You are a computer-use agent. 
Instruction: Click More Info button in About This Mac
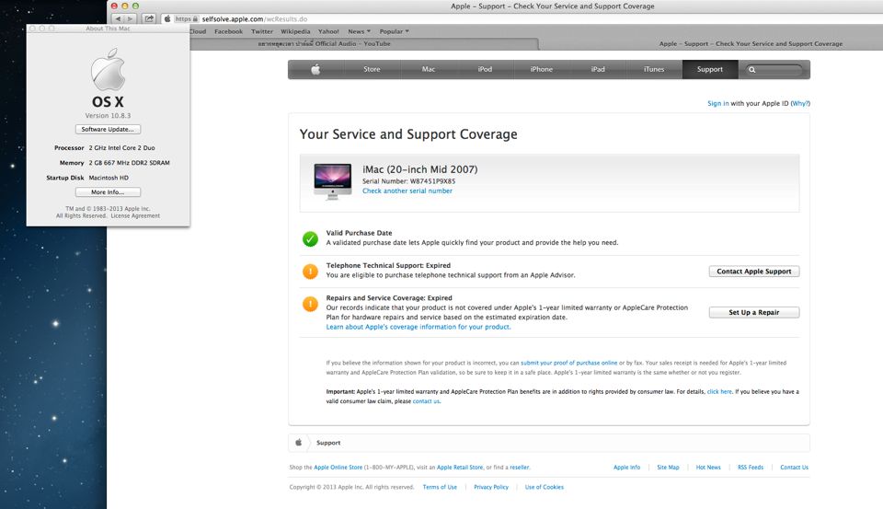[x=108, y=192]
